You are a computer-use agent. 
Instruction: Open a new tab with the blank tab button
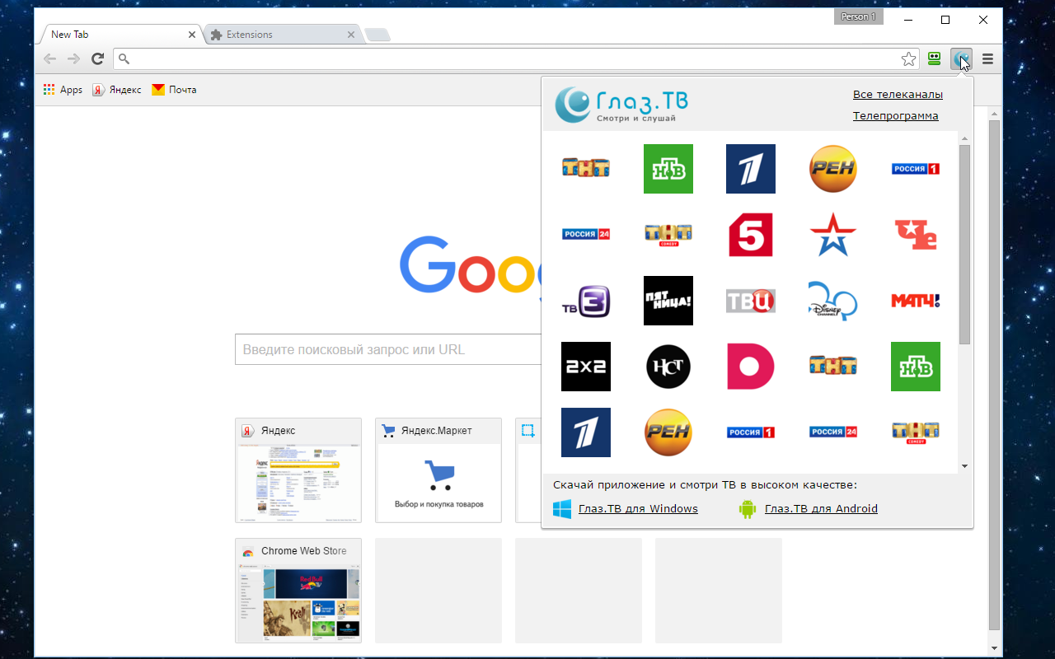click(x=377, y=35)
